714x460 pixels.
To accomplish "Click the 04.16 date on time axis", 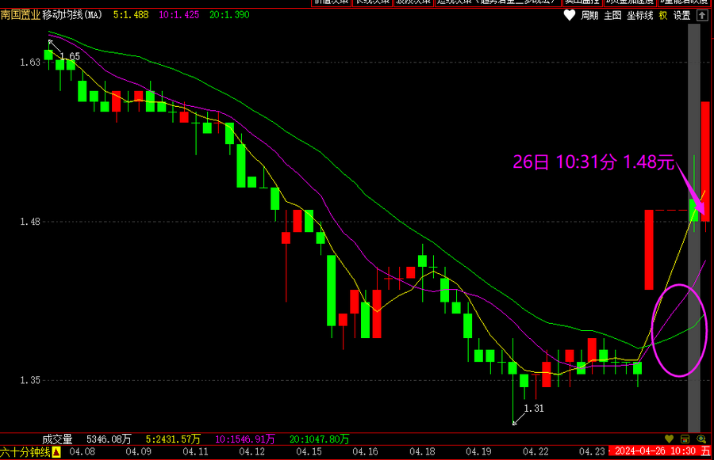I will [x=365, y=452].
